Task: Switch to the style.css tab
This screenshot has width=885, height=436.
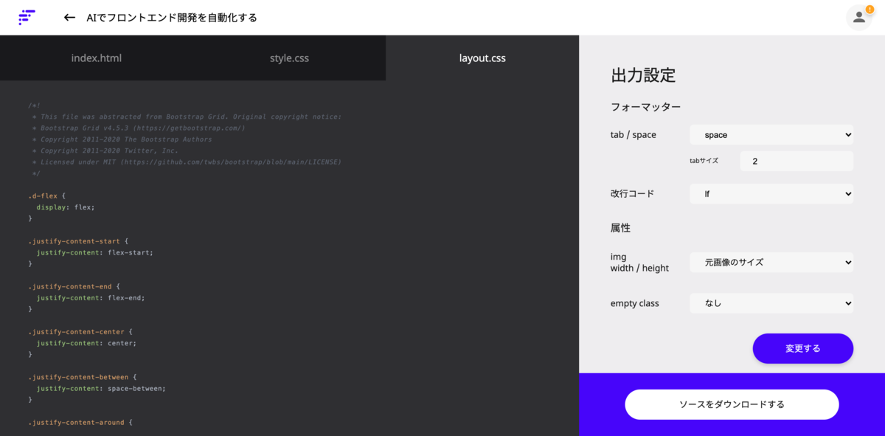Action: click(x=289, y=58)
